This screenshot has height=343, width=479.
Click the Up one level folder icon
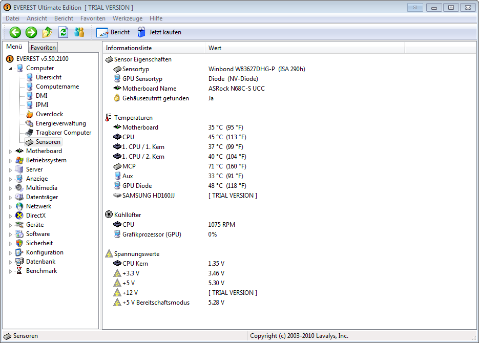(47, 32)
